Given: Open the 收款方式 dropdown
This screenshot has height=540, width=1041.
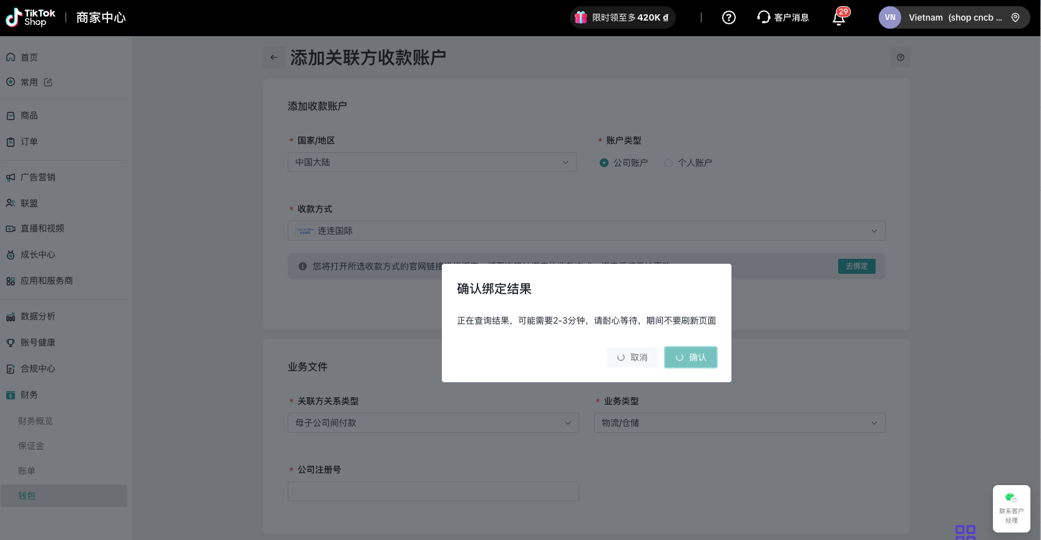Looking at the screenshot, I should pos(586,231).
